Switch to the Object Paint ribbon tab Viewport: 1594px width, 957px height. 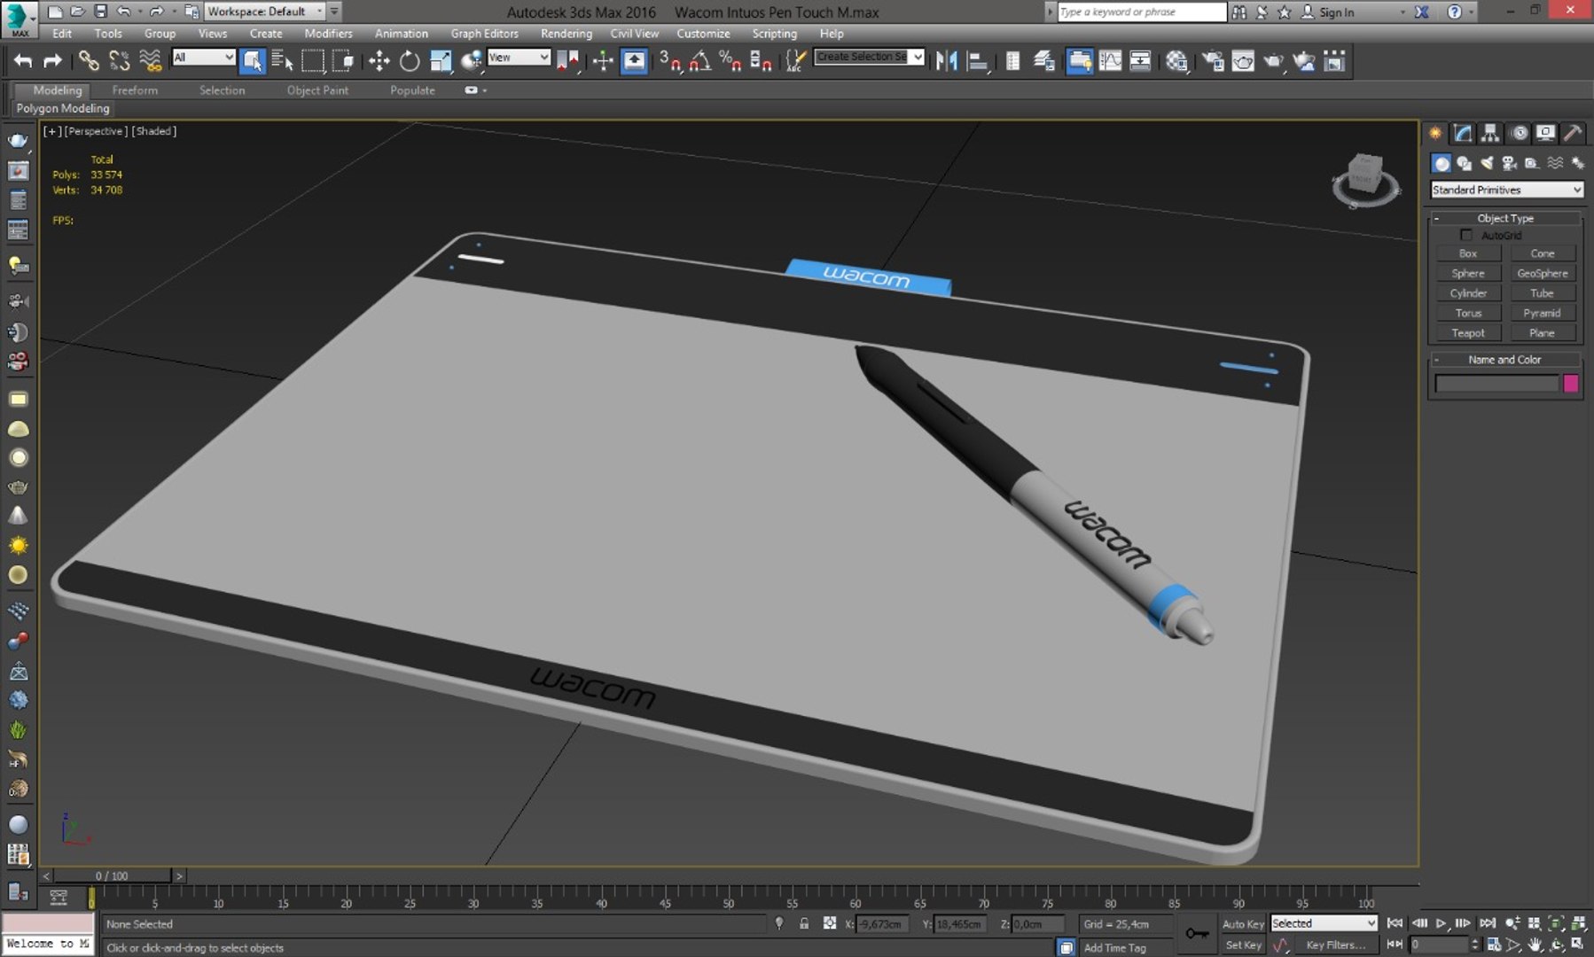coord(317,90)
